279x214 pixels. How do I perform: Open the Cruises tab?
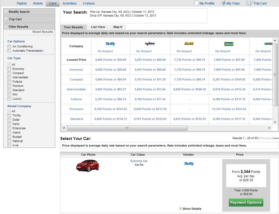click(89, 3)
